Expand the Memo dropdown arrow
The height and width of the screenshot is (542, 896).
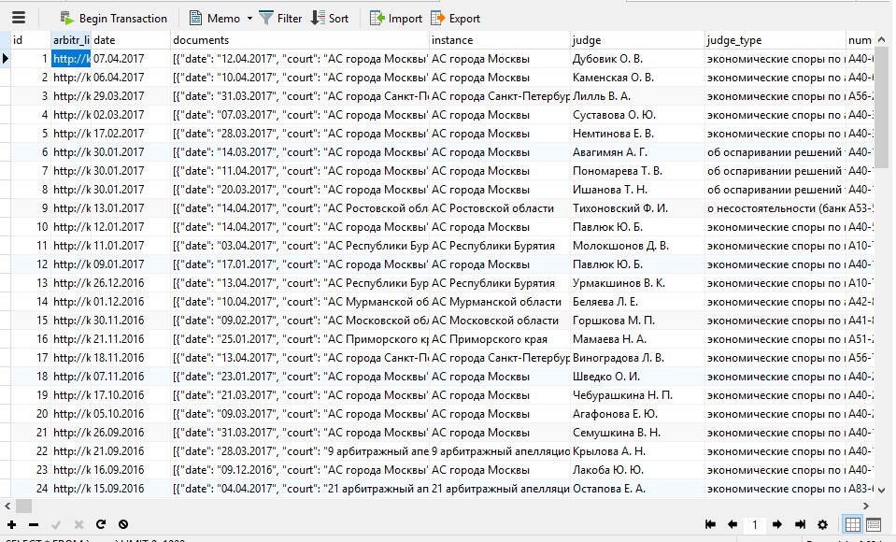(249, 19)
